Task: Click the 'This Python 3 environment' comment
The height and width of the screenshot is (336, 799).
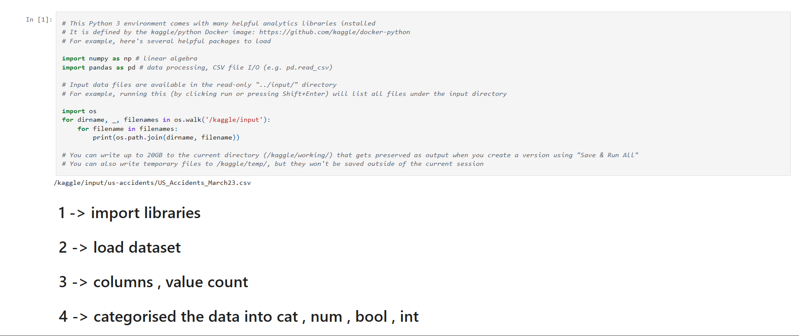Action: point(218,23)
